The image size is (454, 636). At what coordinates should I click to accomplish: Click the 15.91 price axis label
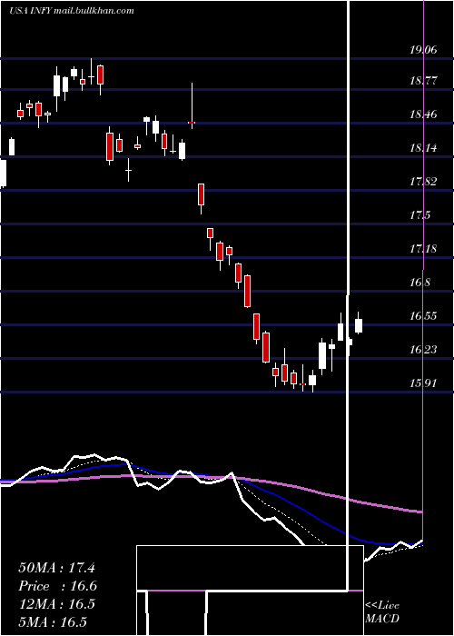pos(423,383)
